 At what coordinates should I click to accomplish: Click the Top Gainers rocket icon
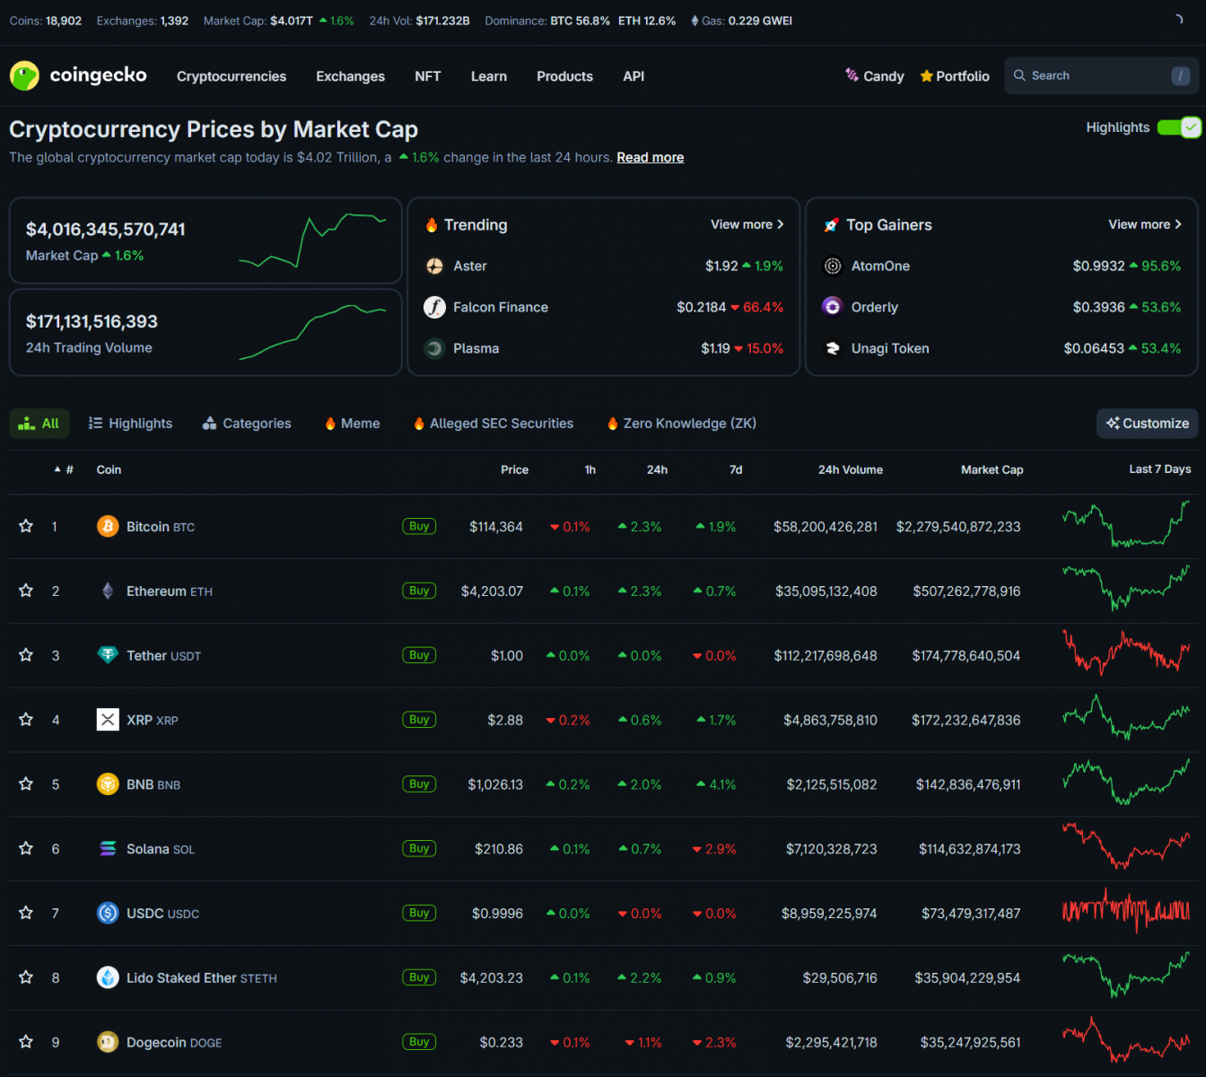tap(831, 224)
